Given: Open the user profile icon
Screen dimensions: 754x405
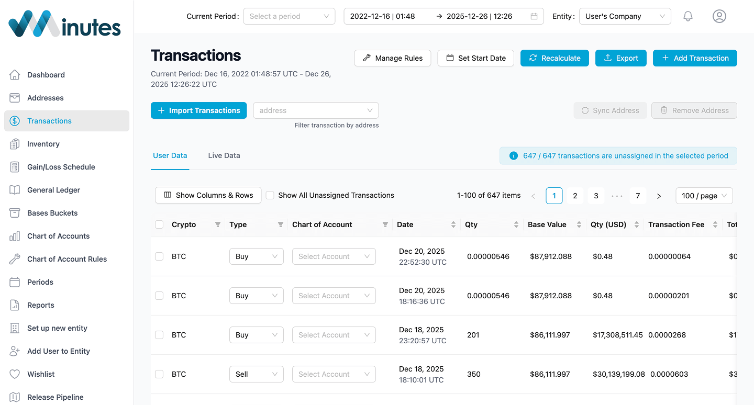Looking at the screenshot, I should pyautogui.click(x=719, y=16).
